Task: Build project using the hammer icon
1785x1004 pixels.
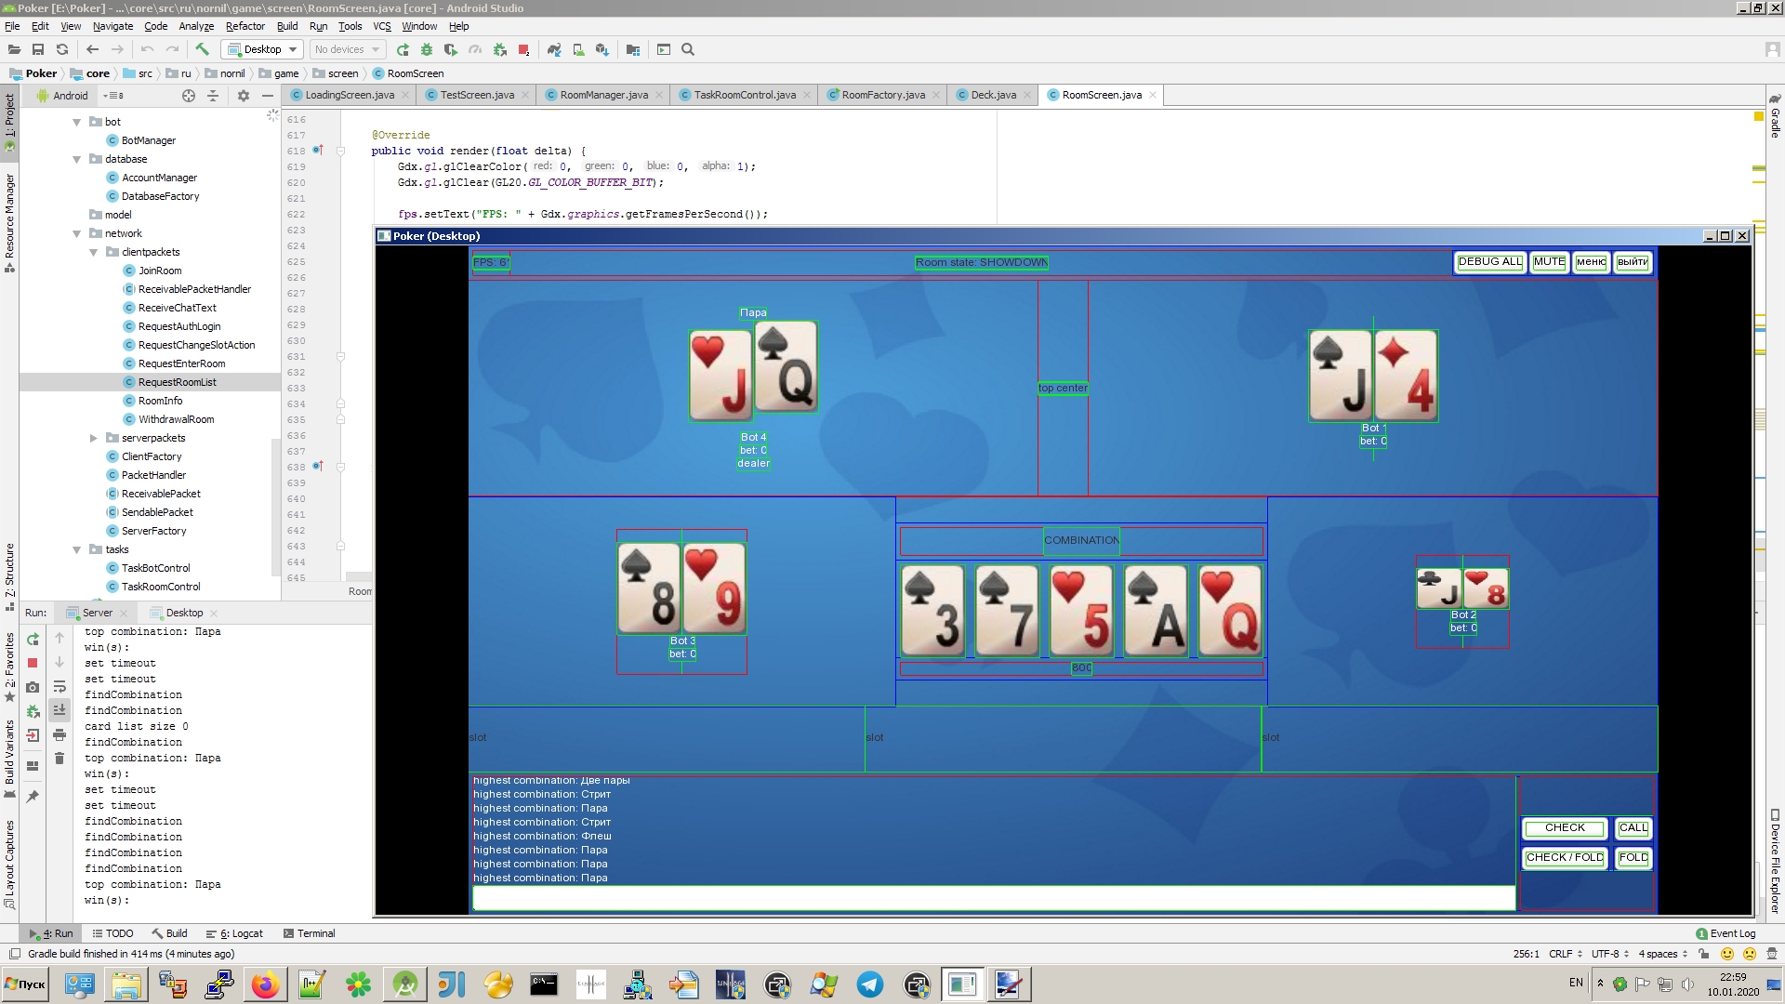Action: (202, 49)
